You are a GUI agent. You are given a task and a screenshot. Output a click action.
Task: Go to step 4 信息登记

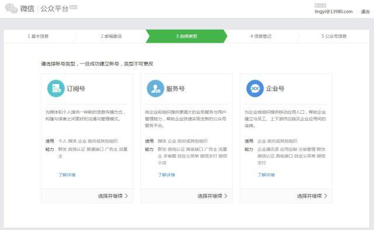(x=261, y=36)
